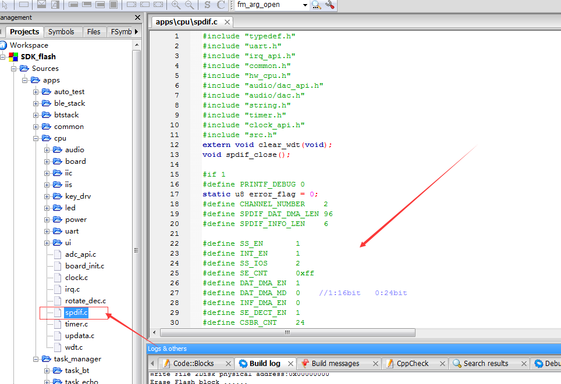Expand the power folder
The height and width of the screenshot is (384, 561).
47,220
